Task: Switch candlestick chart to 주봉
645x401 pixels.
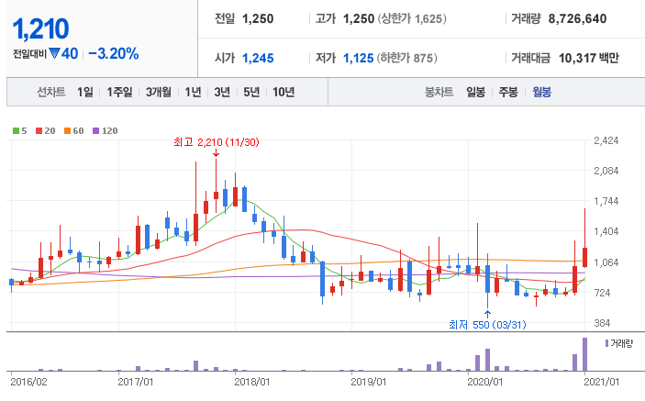Action: click(508, 92)
